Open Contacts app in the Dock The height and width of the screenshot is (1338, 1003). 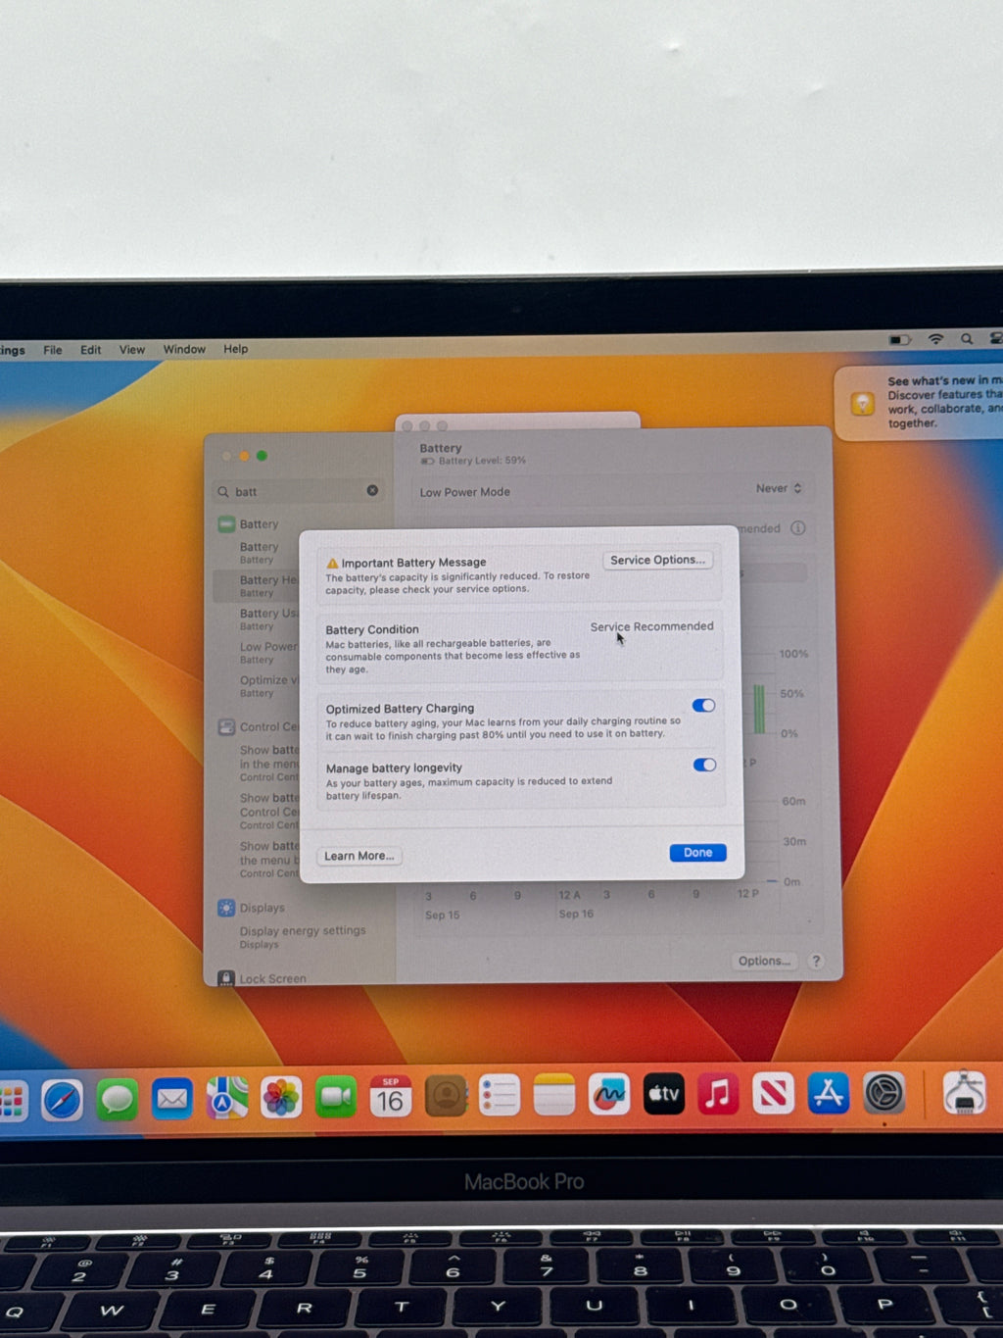click(x=446, y=1096)
